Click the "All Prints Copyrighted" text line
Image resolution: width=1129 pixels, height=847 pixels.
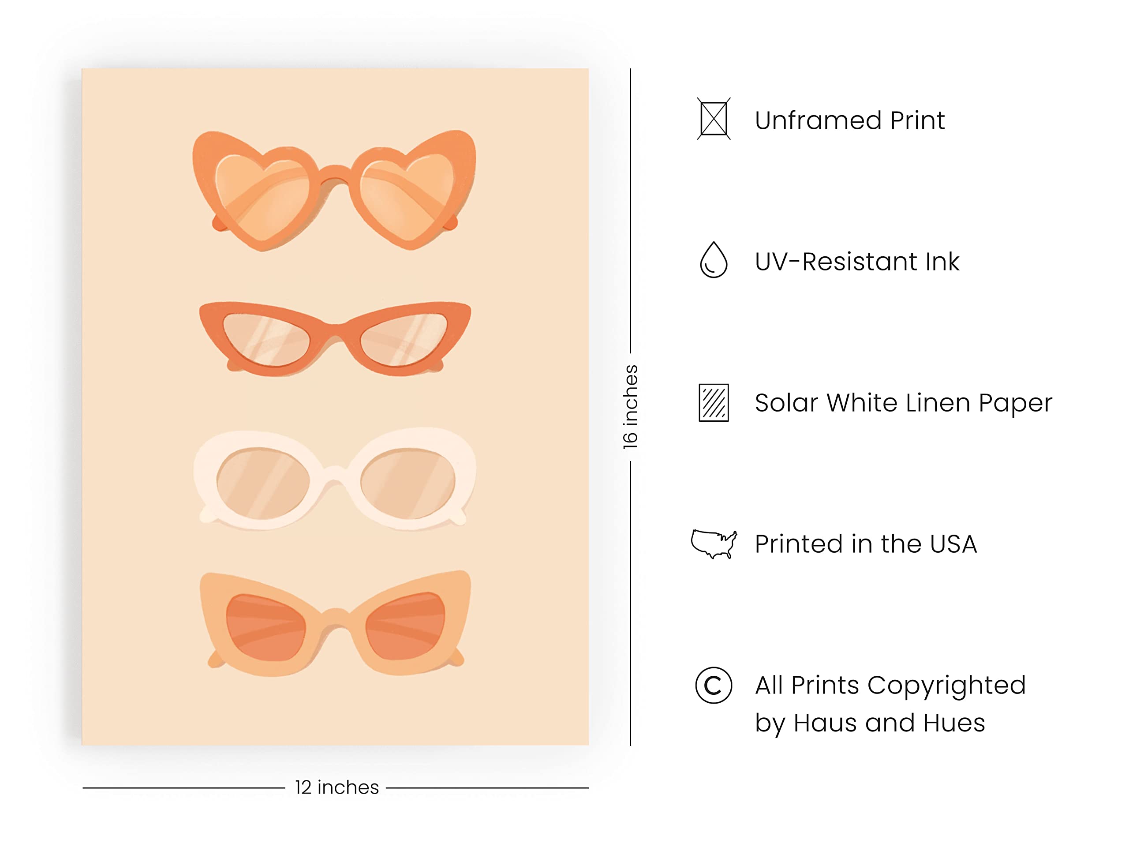tap(890, 685)
